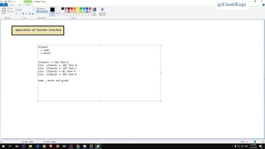Toggle Underline text formatting

29,14
